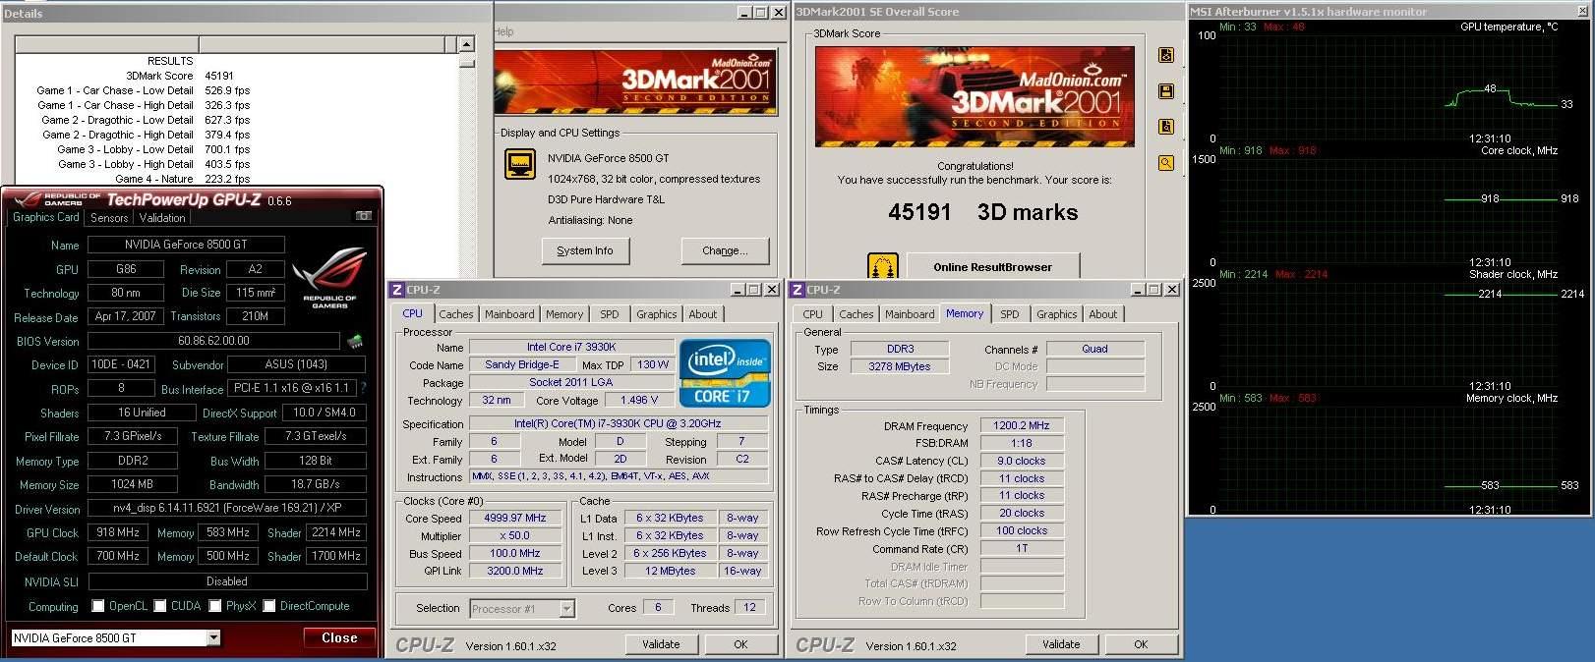
Task: Click the scroll up arrow in the Details results list
Action: click(x=466, y=44)
